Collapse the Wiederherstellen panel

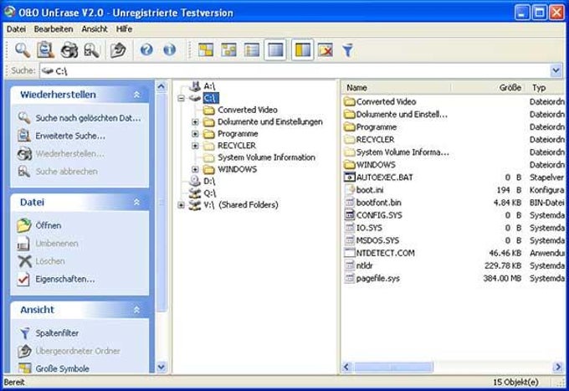pyautogui.click(x=136, y=95)
